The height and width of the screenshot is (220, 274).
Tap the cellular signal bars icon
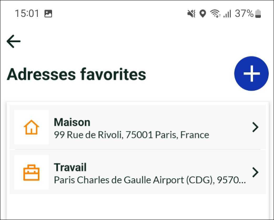coord(227,14)
